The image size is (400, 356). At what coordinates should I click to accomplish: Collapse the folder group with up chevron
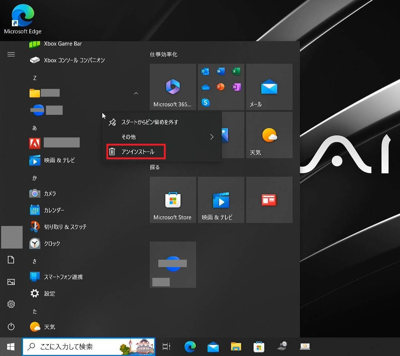pyautogui.click(x=136, y=93)
